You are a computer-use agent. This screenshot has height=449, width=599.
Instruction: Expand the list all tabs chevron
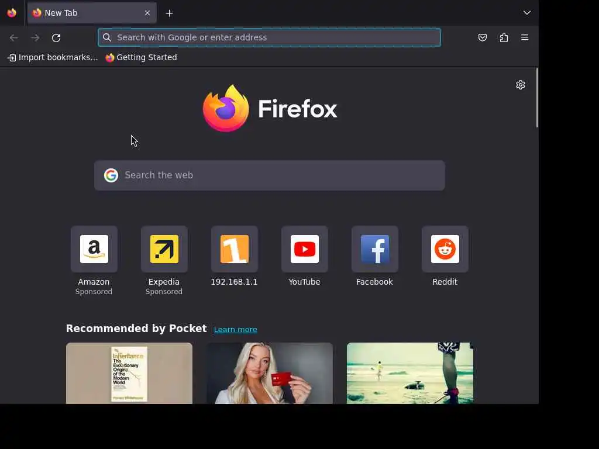(x=527, y=13)
